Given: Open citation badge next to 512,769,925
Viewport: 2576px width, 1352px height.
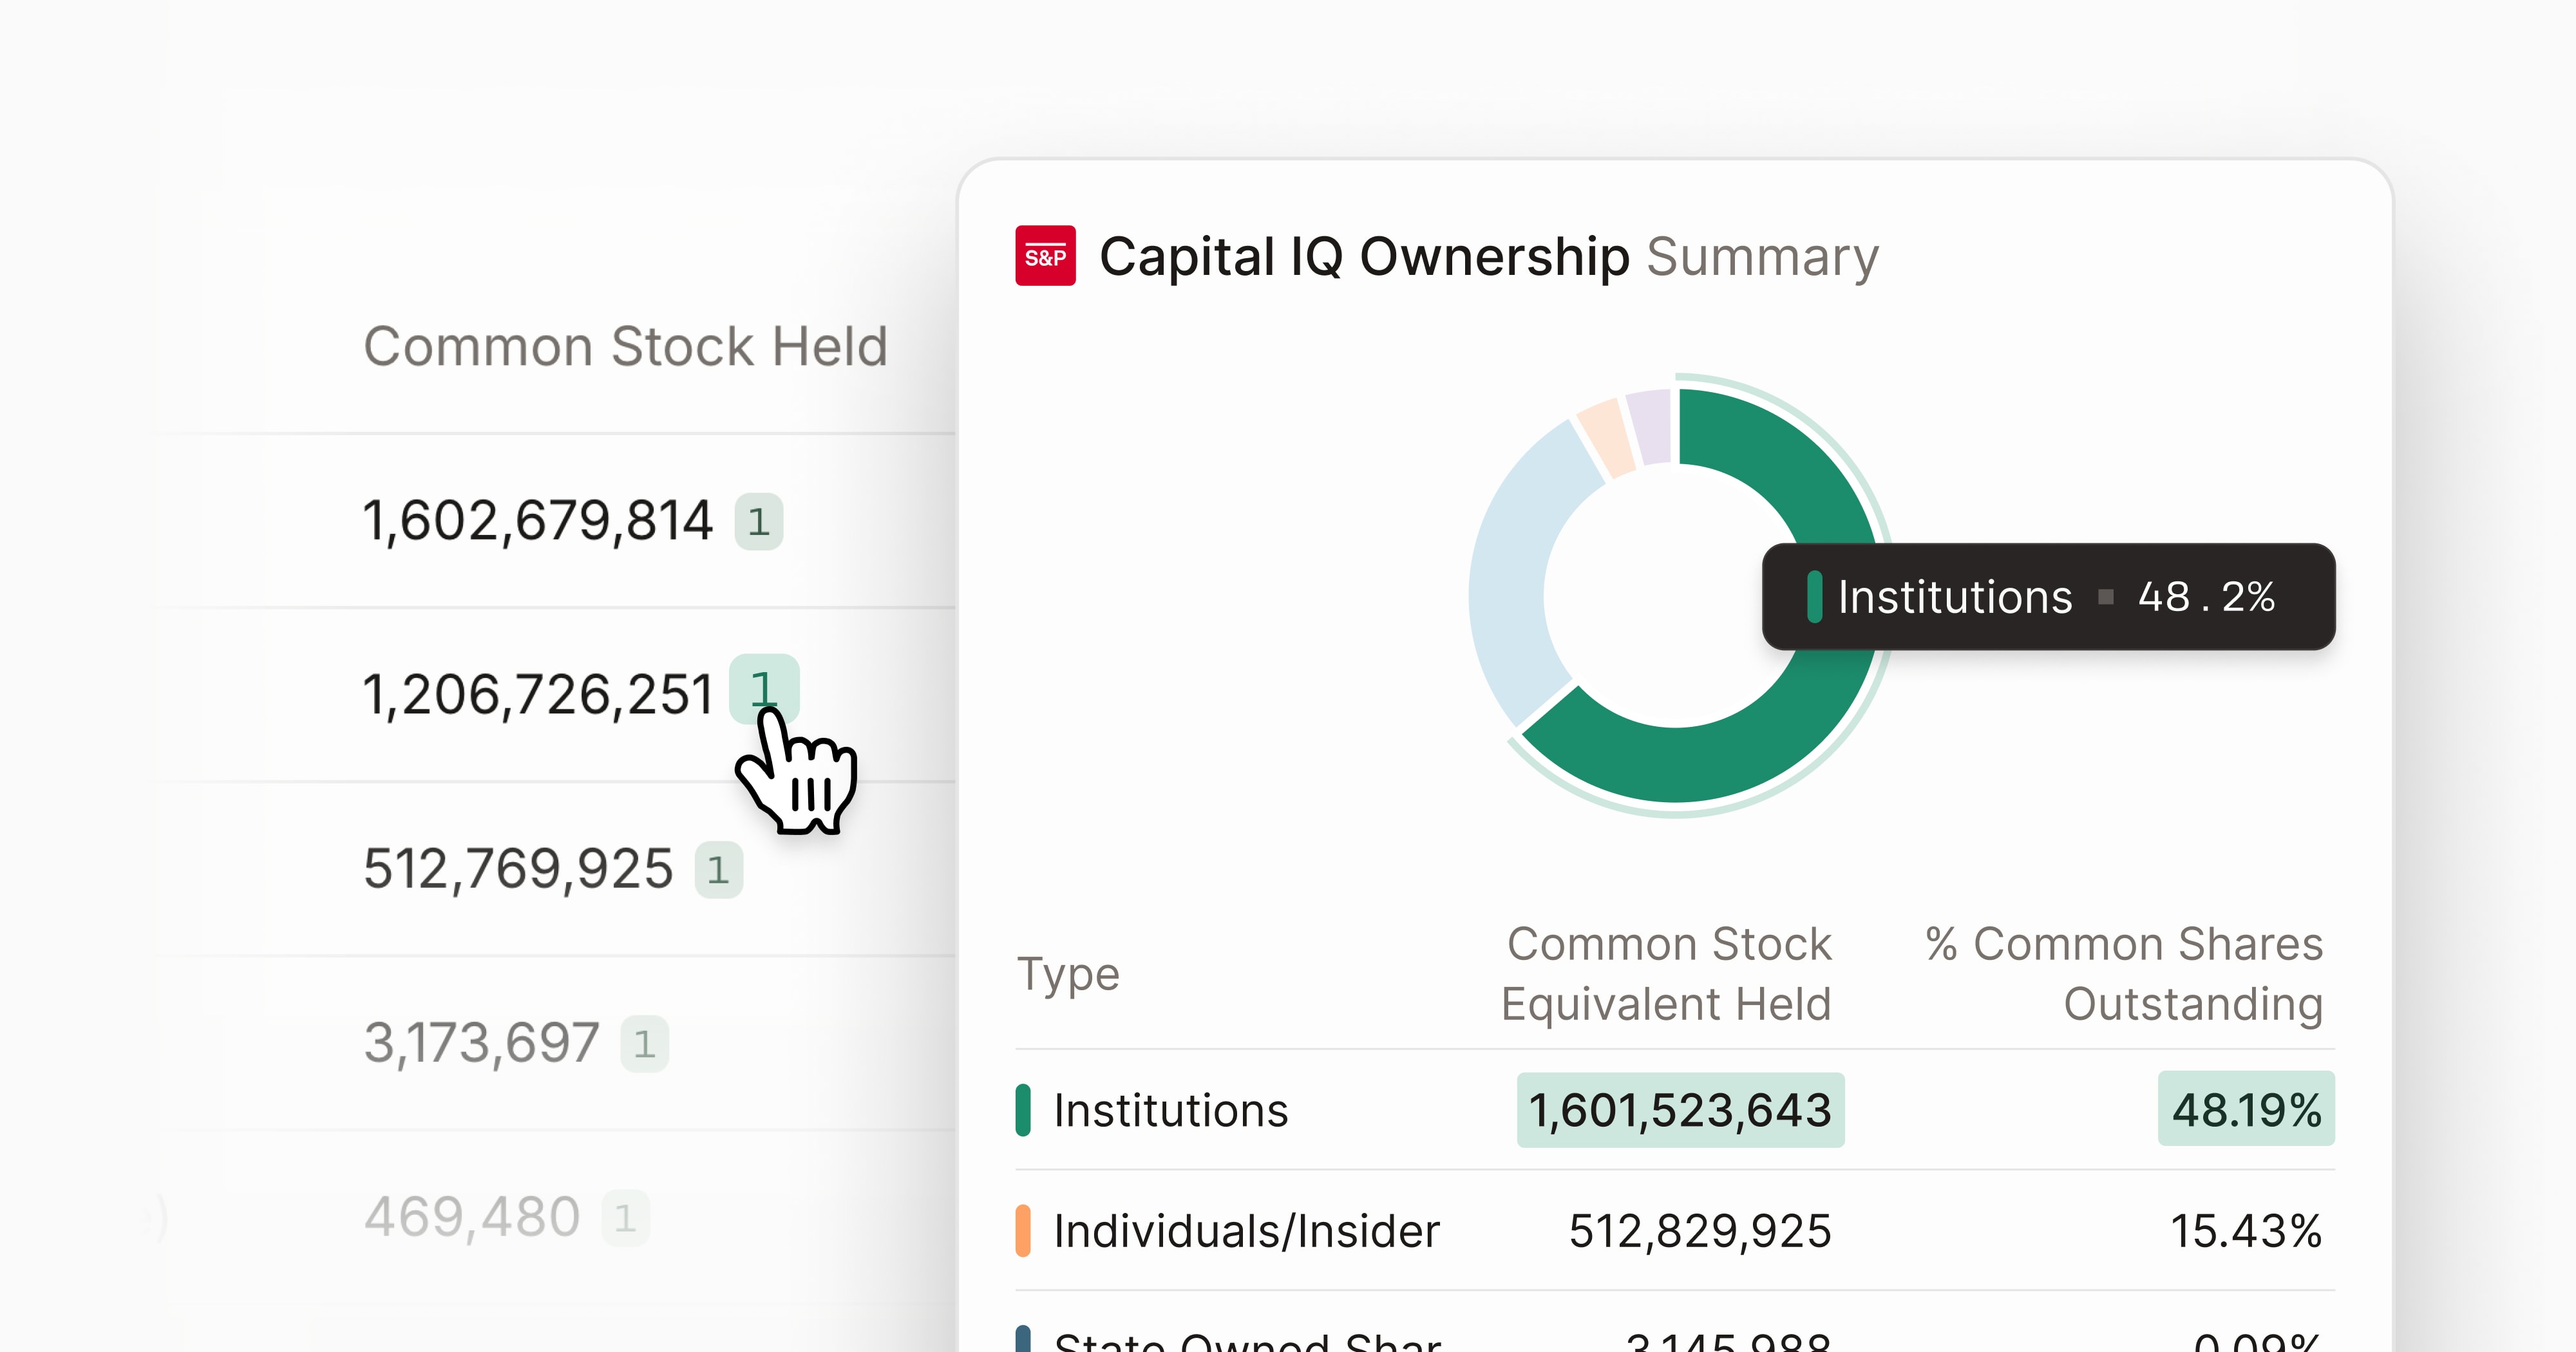Looking at the screenshot, I should point(718,869).
